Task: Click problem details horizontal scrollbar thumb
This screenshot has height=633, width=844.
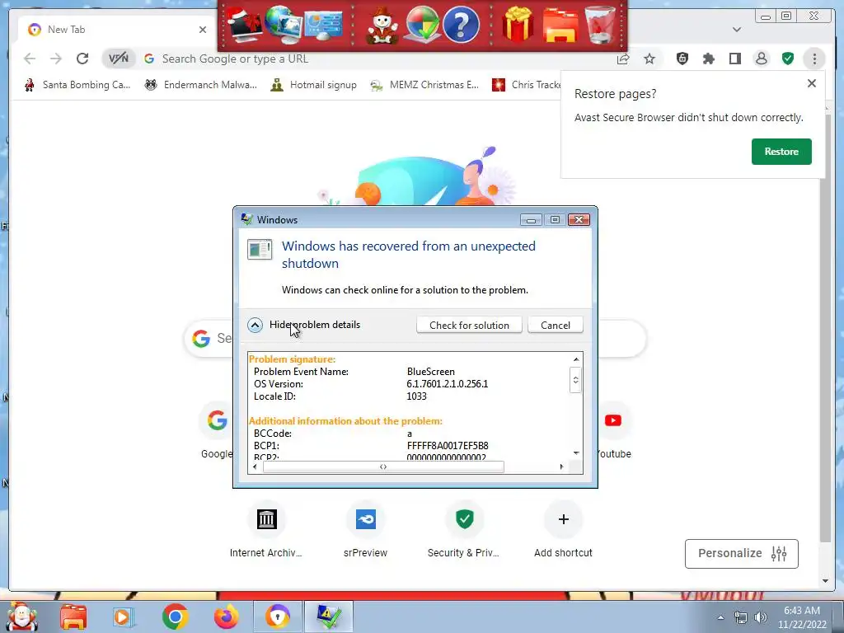Action: coord(383,467)
